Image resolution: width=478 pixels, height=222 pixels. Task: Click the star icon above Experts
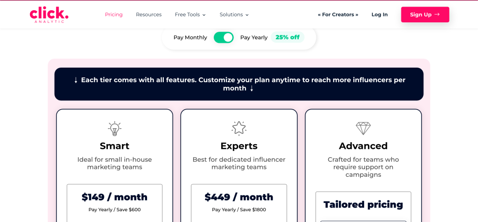[239, 128]
